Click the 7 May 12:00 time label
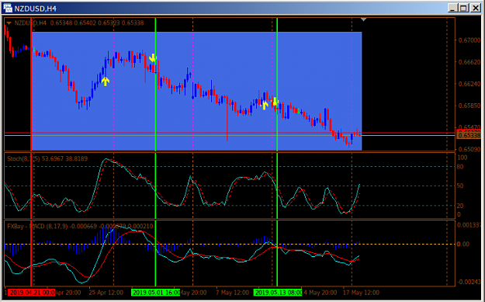 click(x=232, y=293)
